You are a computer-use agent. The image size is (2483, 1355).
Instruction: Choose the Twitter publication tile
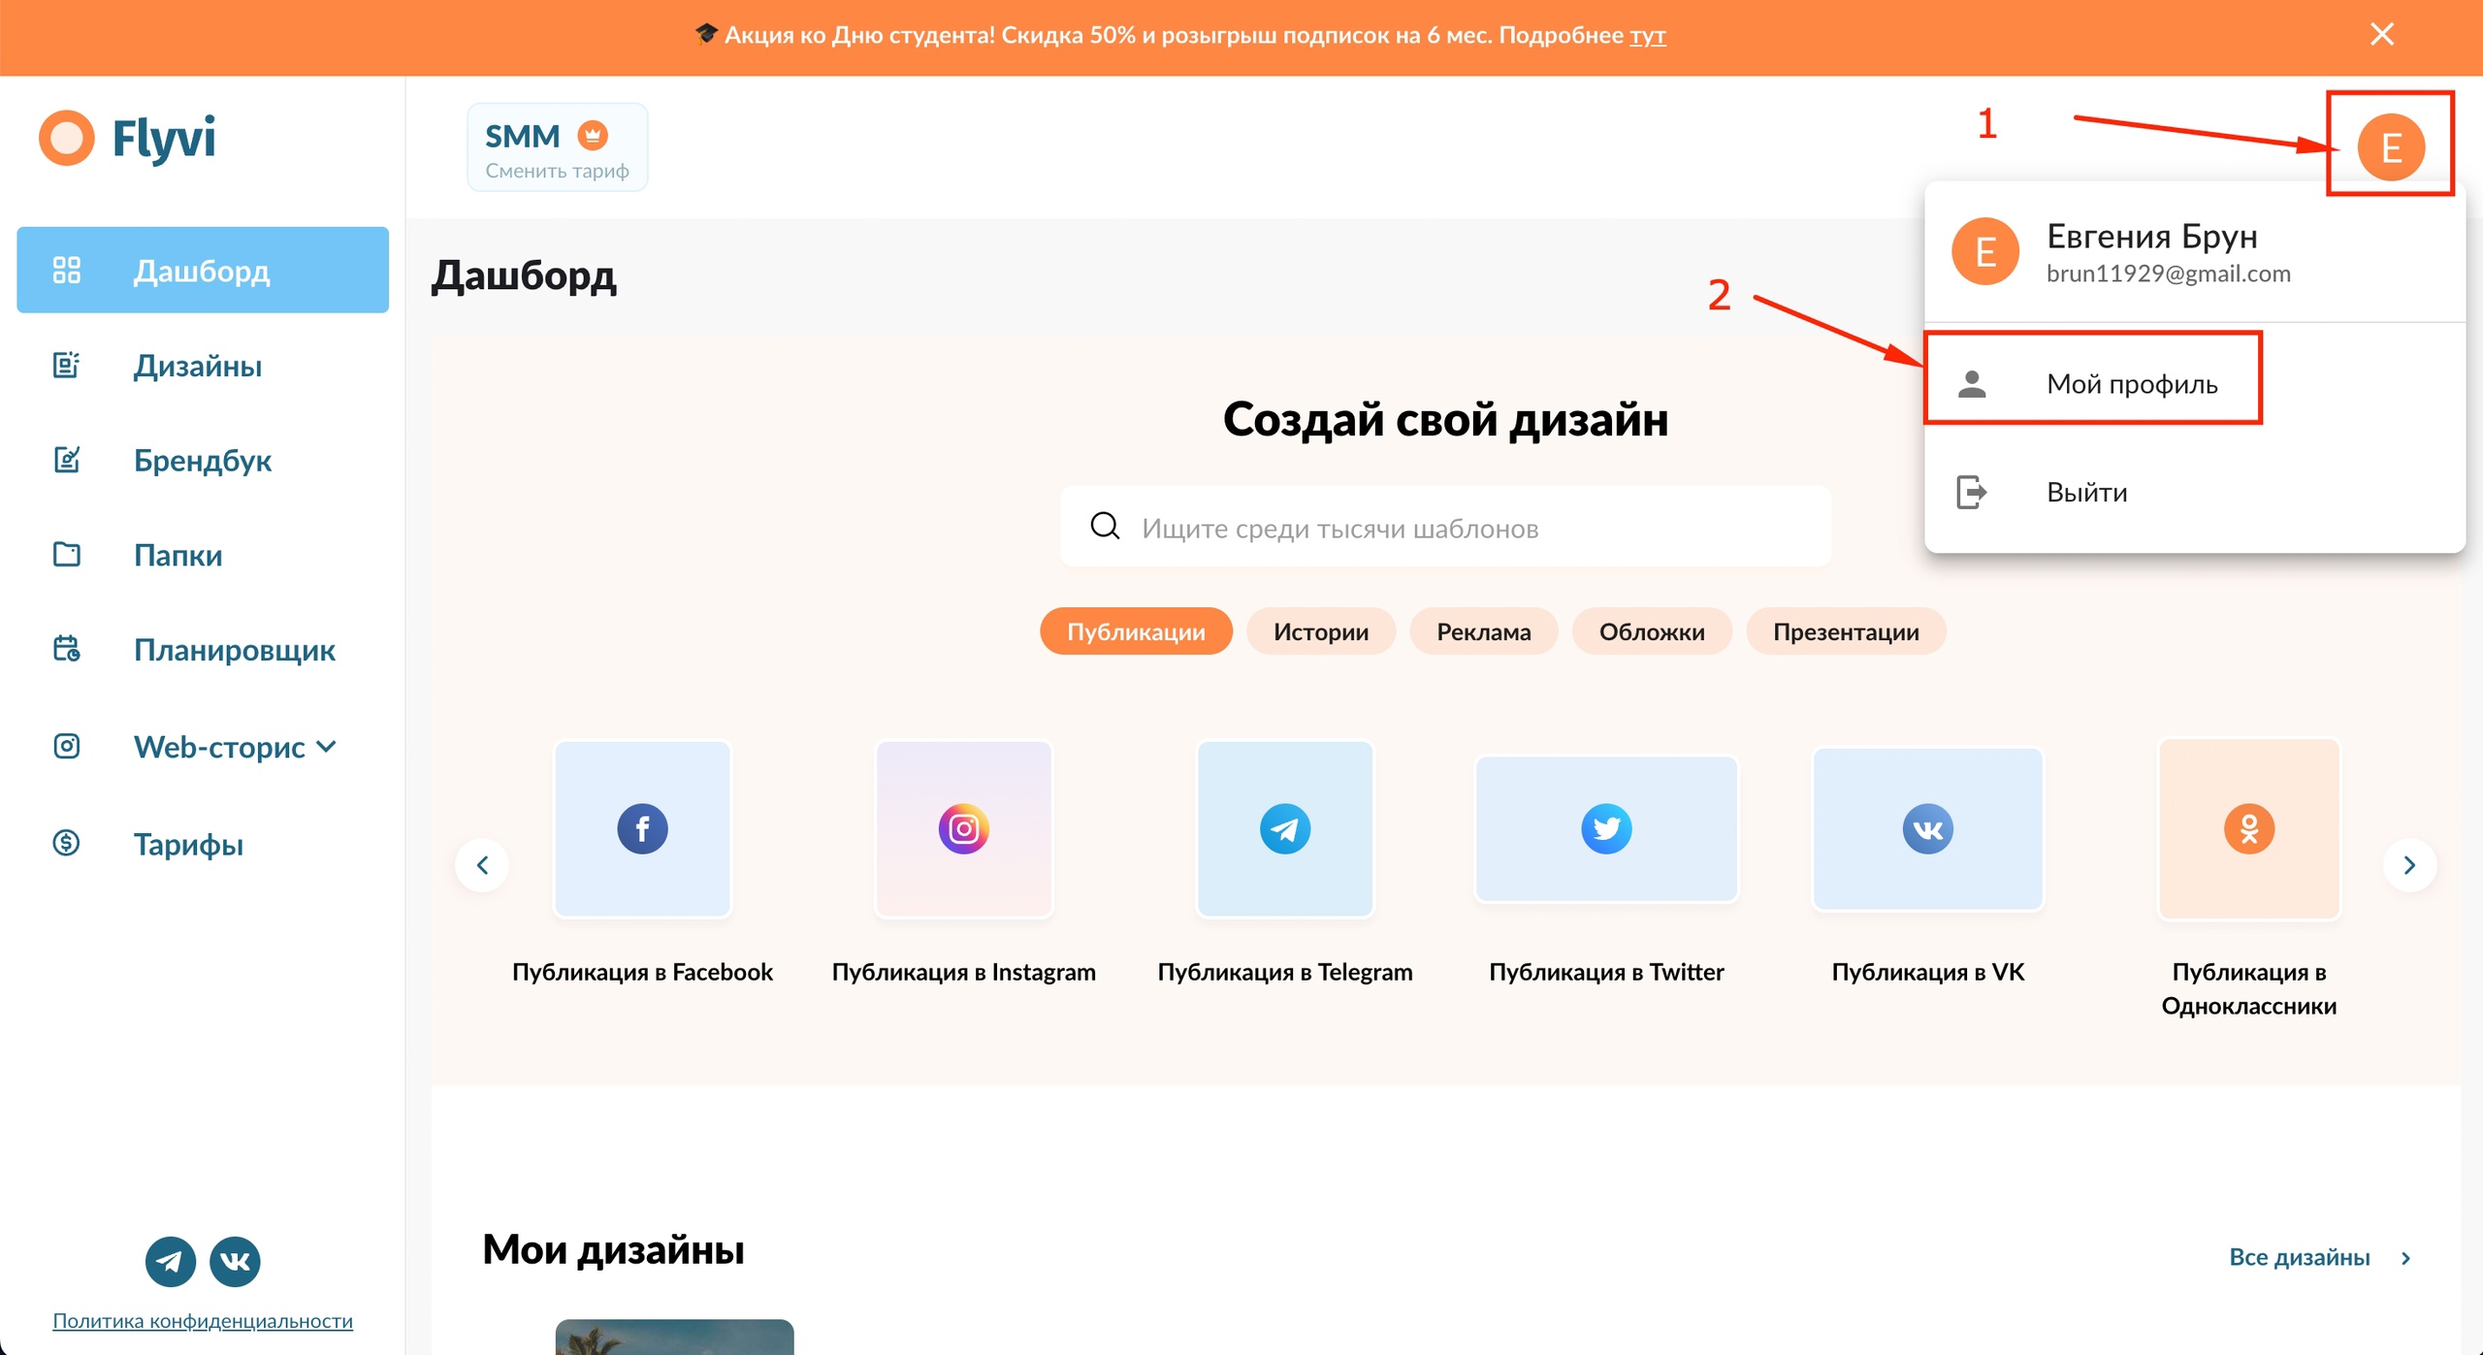pos(1606,829)
